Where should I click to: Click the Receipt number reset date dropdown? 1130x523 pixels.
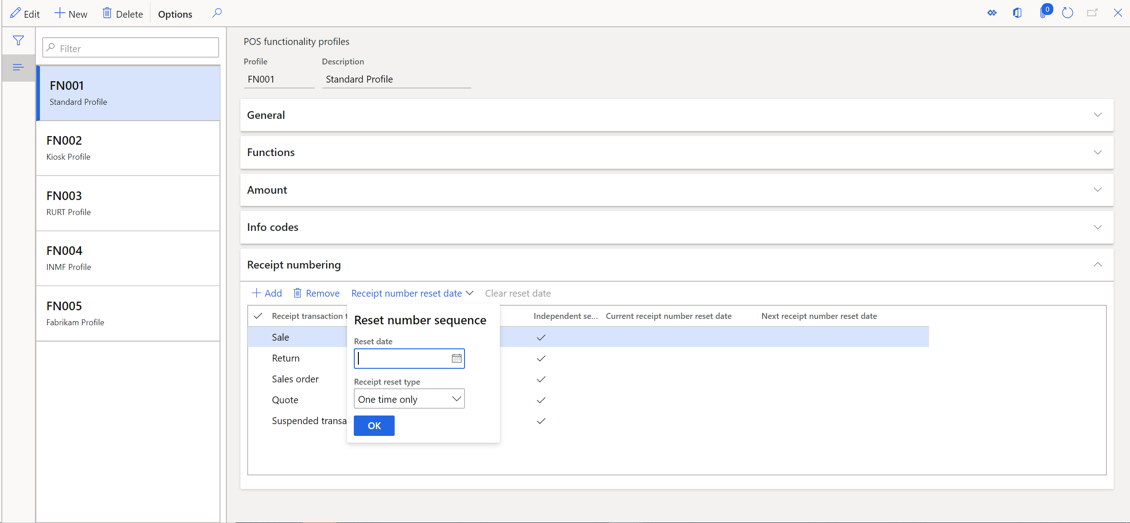(411, 293)
